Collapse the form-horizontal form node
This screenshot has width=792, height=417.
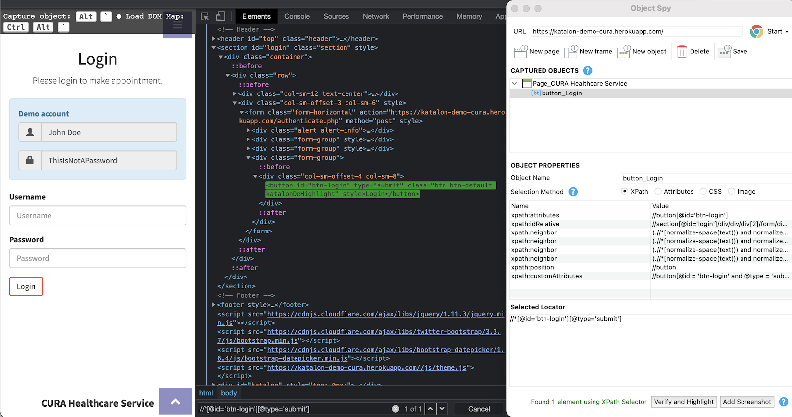click(x=242, y=112)
